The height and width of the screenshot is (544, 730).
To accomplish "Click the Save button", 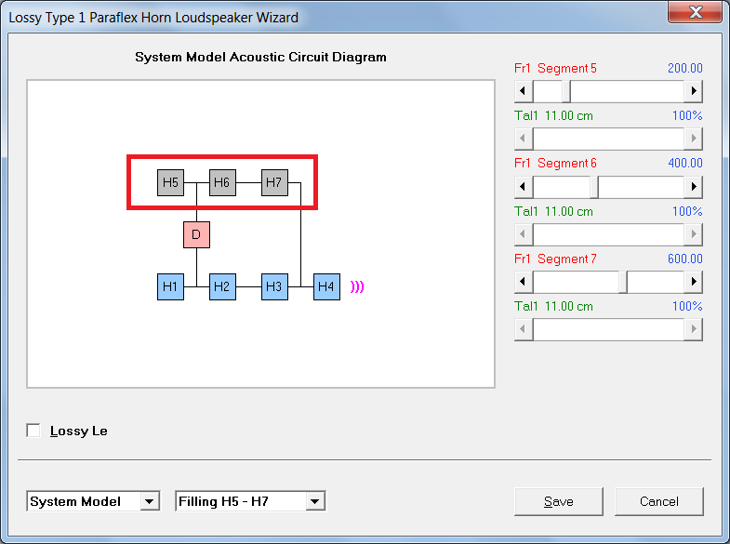I will coord(559,501).
